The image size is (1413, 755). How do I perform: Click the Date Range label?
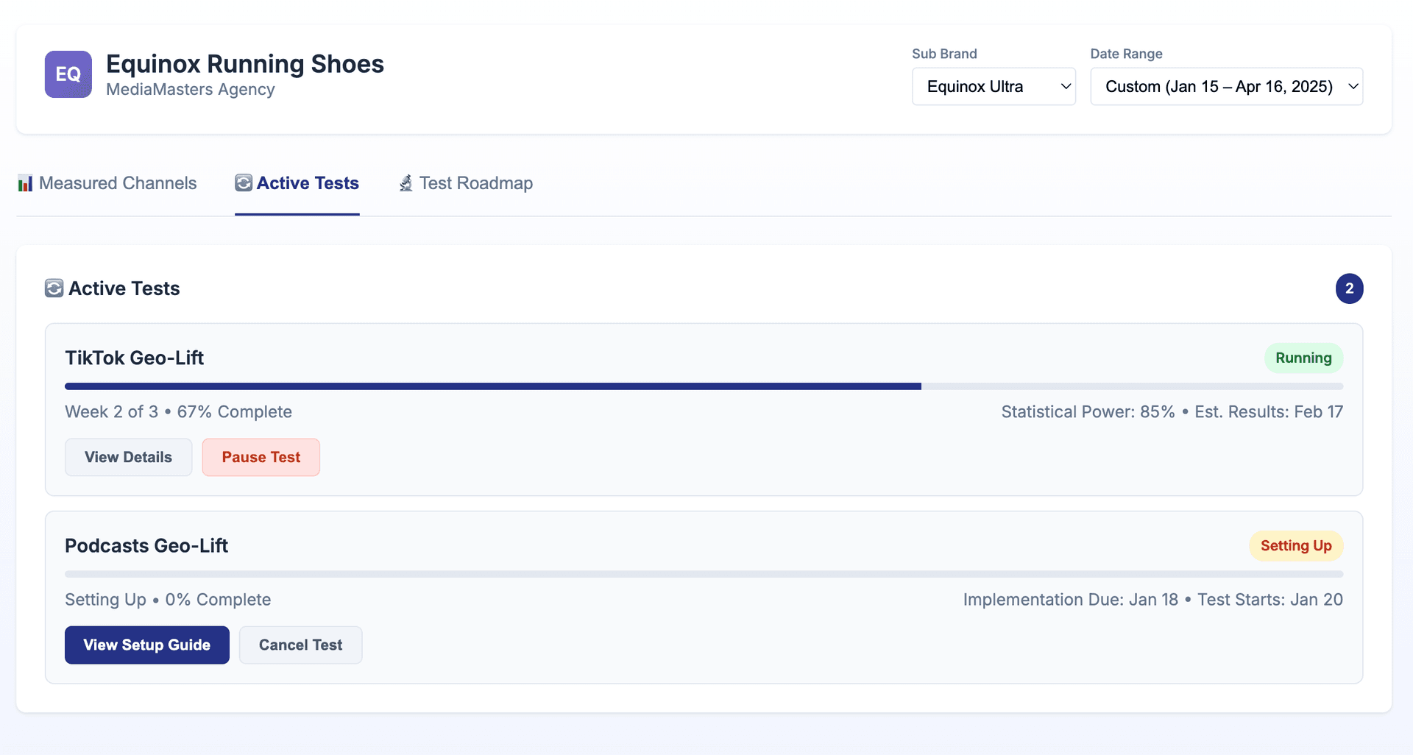click(1126, 54)
